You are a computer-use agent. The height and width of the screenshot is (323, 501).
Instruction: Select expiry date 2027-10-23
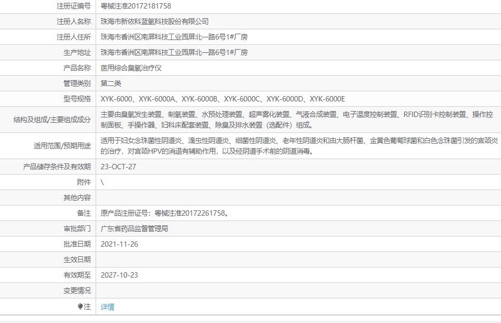tap(119, 275)
